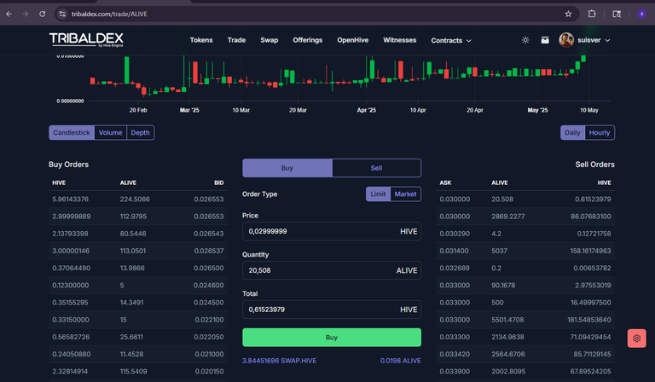This screenshot has height=382, width=655.
Task: Select sell order with ALIVE 20.508
Action: click(525, 200)
